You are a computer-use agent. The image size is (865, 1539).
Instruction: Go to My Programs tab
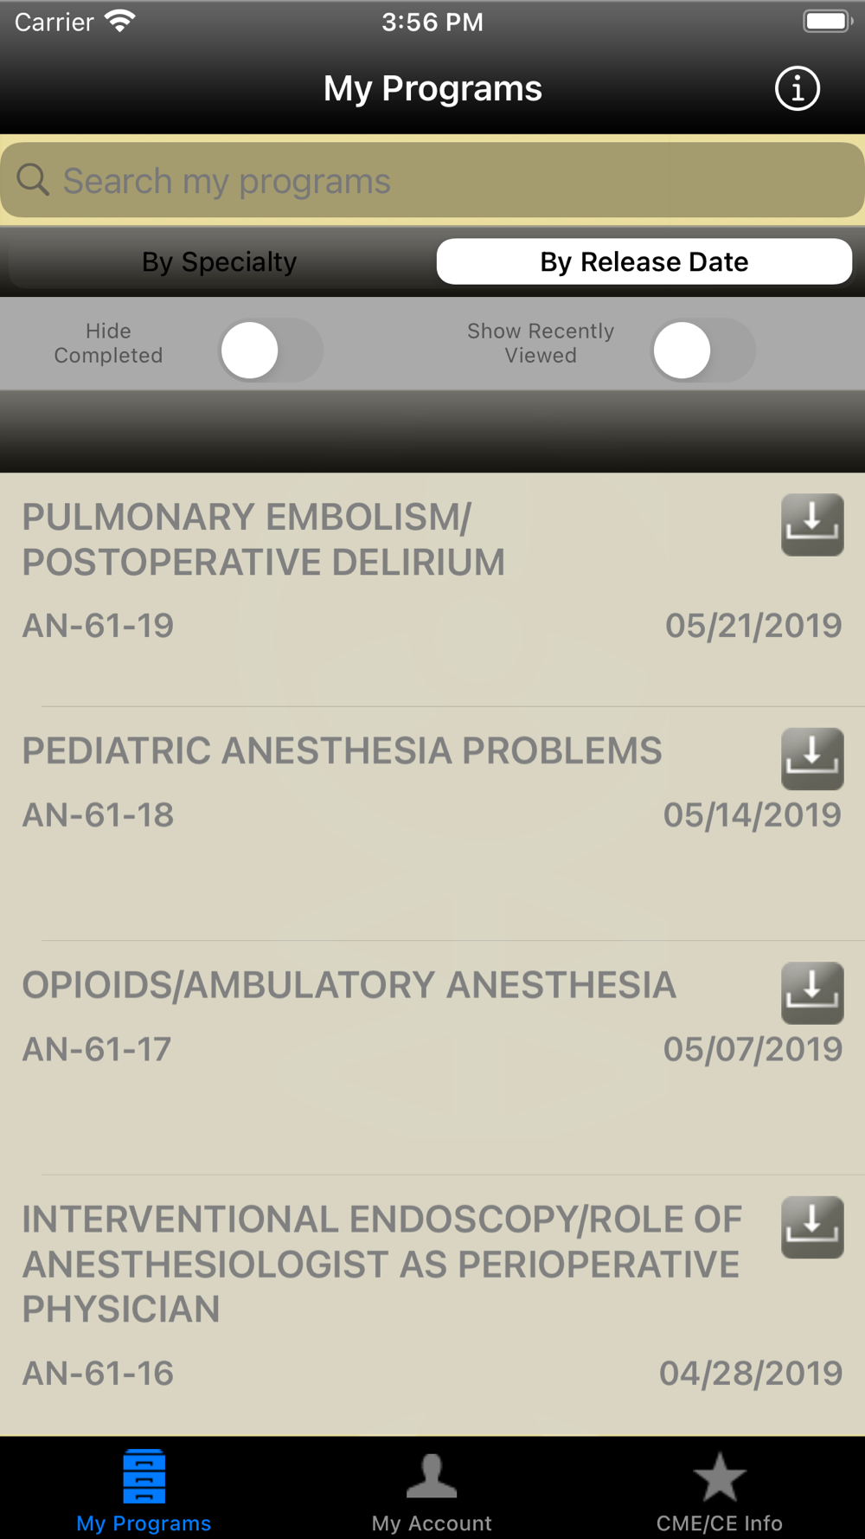pos(144,1489)
